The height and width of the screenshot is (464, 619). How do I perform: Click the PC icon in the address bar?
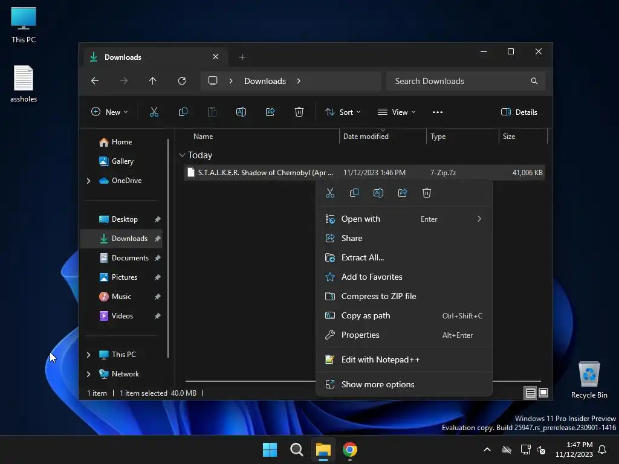213,81
